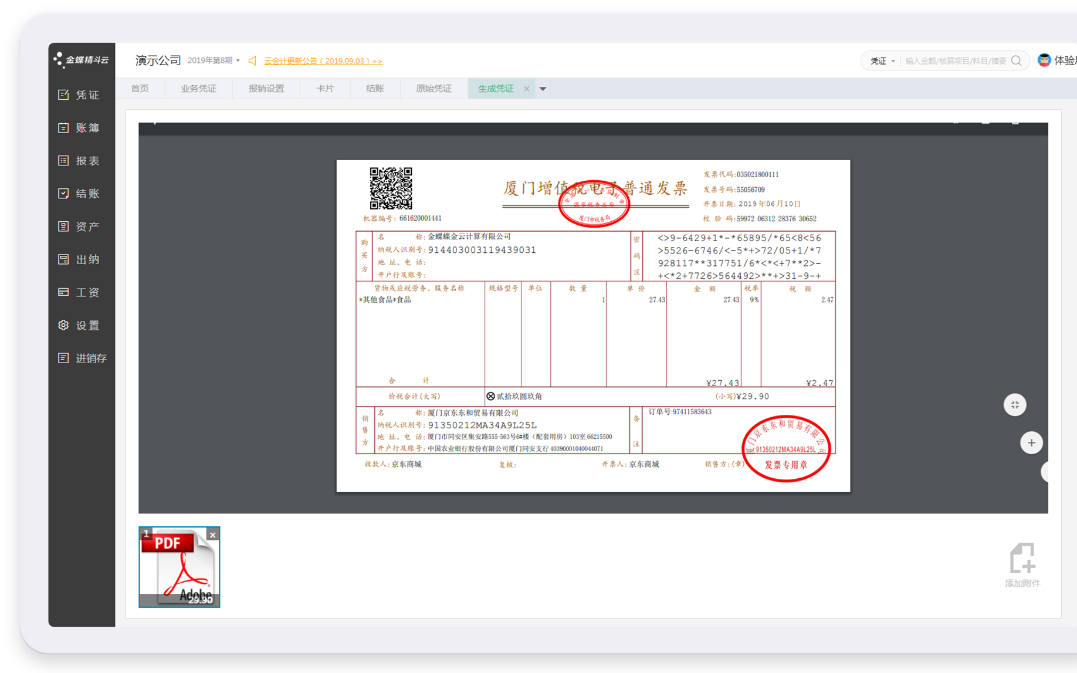
Task: Click the search magnifier icon
Action: click(1017, 60)
